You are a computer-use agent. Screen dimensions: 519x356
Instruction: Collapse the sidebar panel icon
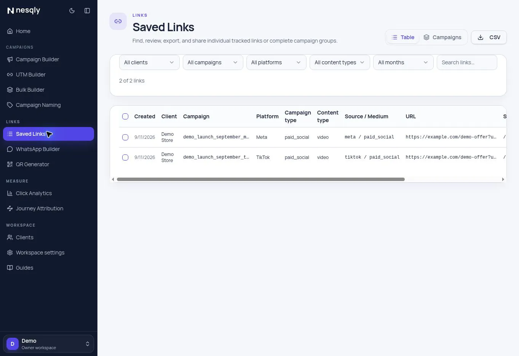87,11
